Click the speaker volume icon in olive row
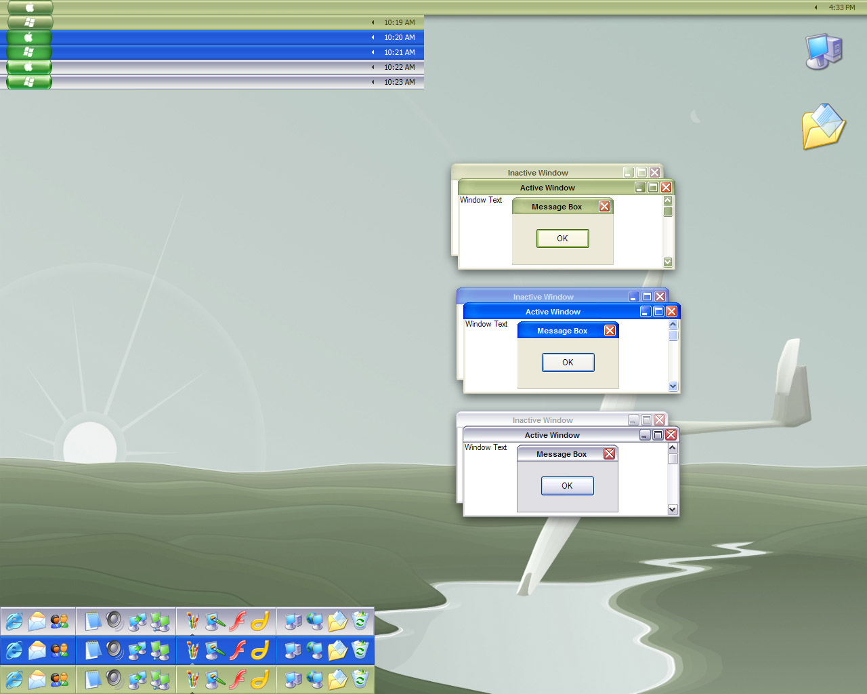The image size is (867, 694). (x=115, y=678)
